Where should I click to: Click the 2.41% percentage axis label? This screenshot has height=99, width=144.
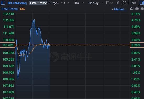(136, 59)
